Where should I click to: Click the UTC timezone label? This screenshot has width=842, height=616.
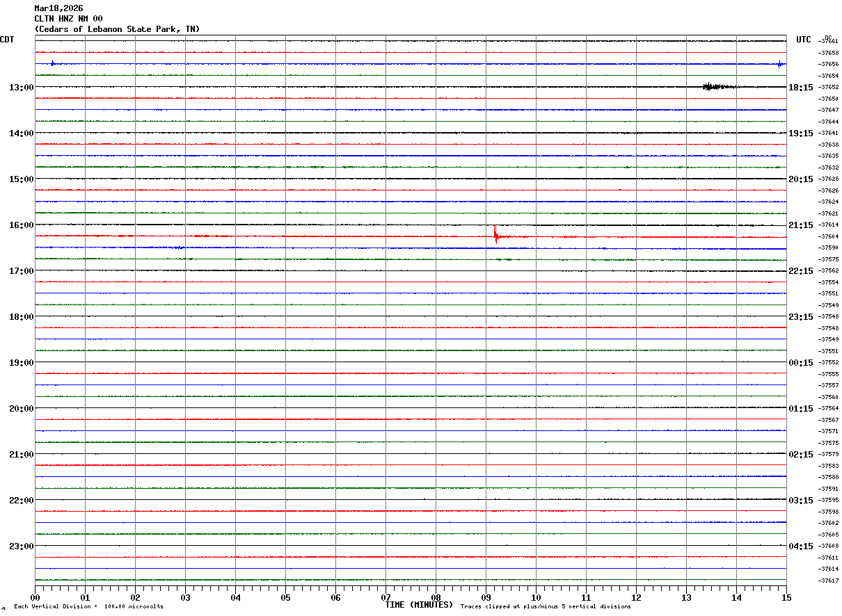point(804,40)
